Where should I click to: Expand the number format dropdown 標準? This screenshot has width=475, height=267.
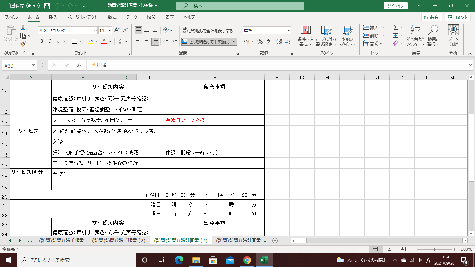click(x=289, y=31)
